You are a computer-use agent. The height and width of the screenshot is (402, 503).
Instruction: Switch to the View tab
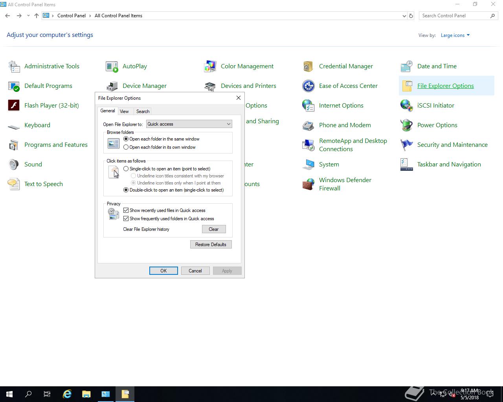click(x=124, y=111)
